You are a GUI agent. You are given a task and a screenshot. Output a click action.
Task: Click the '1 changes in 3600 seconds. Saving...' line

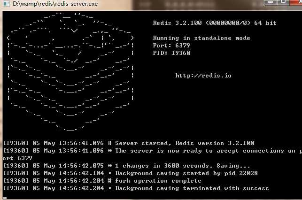click(126, 166)
